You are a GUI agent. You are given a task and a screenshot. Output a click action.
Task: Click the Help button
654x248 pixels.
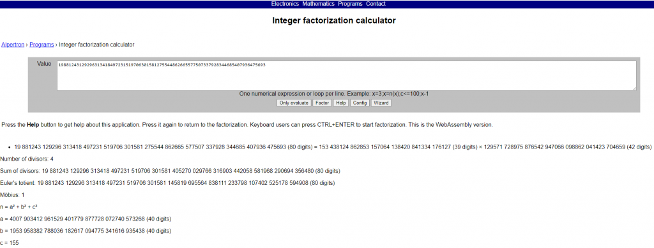[x=341, y=103]
